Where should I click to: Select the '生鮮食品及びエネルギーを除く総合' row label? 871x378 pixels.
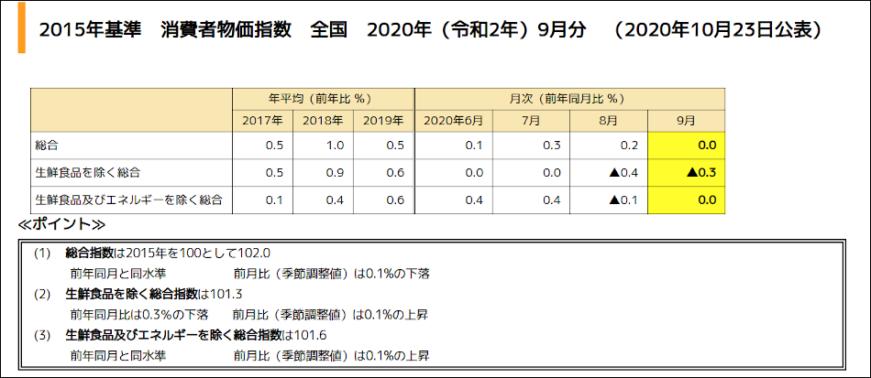tap(128, 200)
